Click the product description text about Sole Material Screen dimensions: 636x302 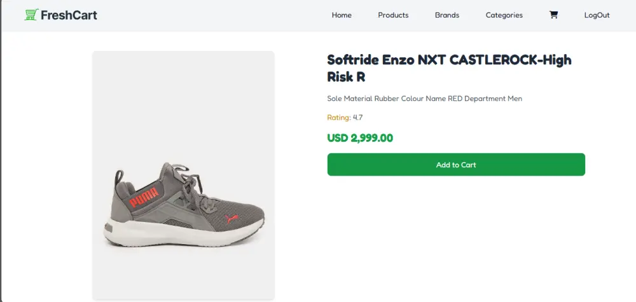pyautogui.click(x=424, y=99)
